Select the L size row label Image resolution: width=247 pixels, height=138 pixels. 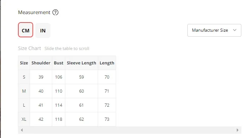[24, 105]
